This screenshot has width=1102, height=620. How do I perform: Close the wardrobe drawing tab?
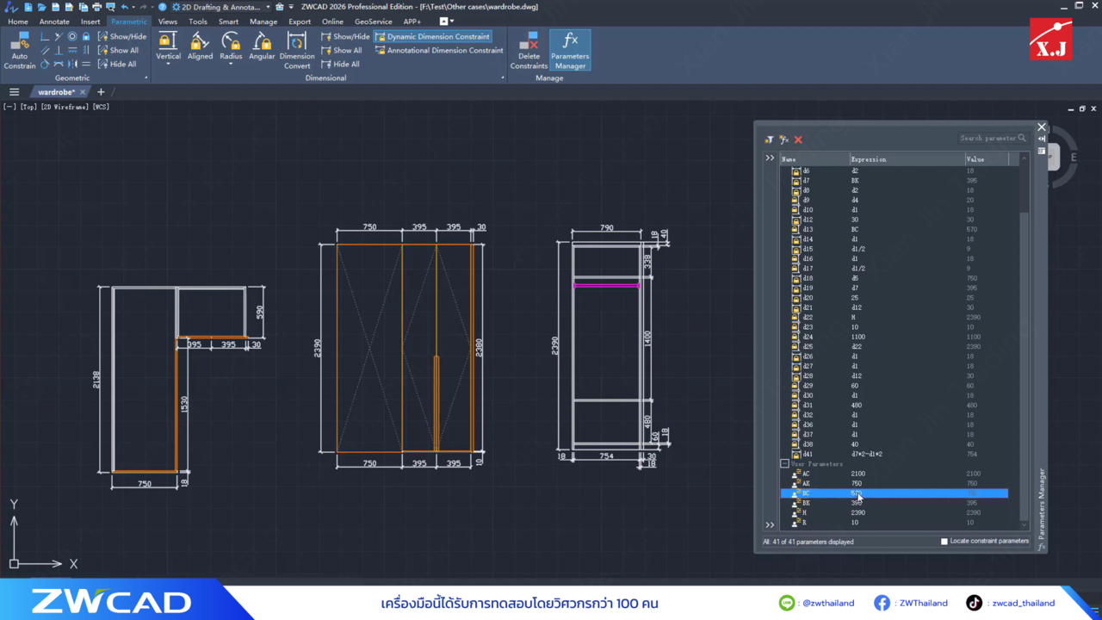coord(83,92)
